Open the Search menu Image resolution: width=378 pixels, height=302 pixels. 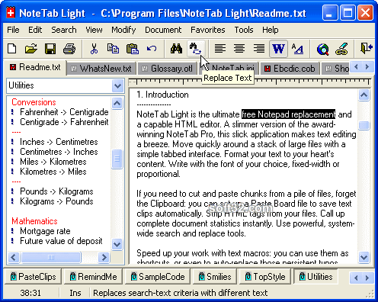click(x=64, y=30)
